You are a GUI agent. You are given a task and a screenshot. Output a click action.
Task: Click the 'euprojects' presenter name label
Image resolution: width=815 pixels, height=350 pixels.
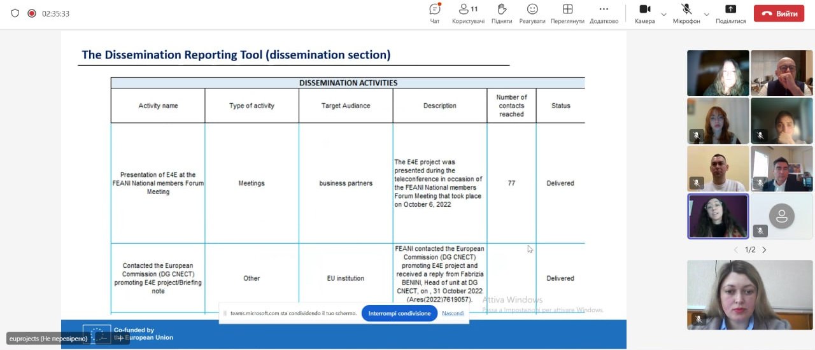tap(48, 339)
